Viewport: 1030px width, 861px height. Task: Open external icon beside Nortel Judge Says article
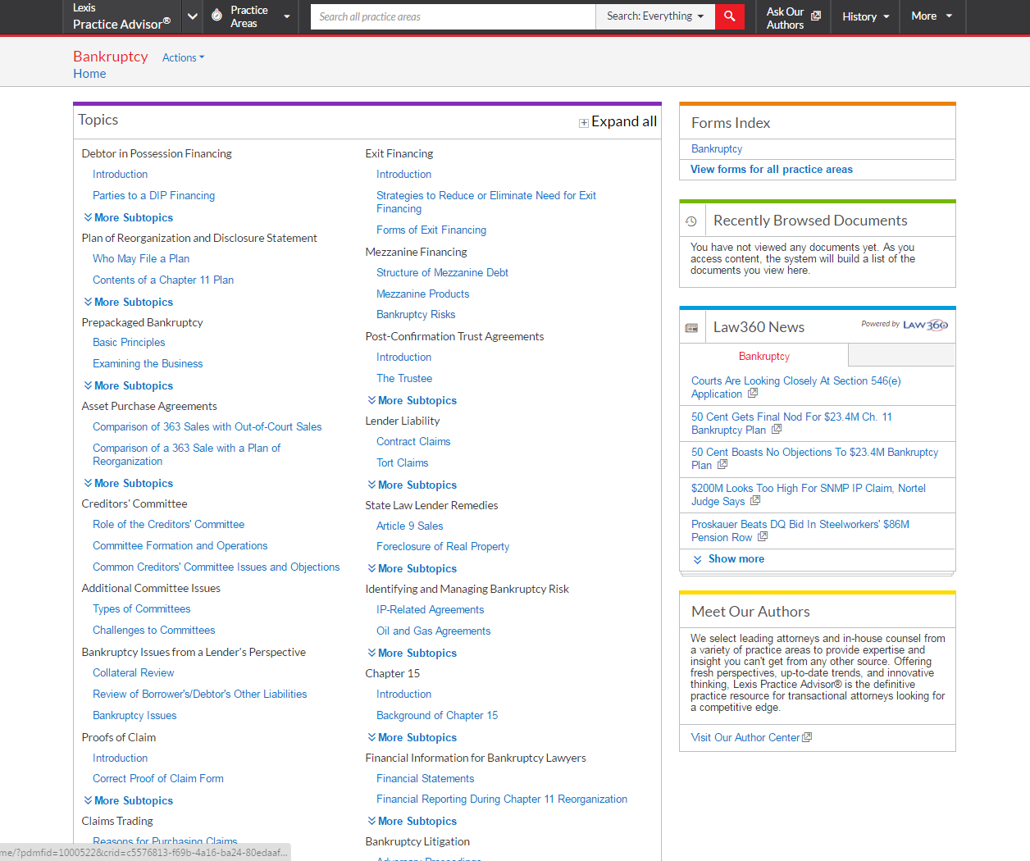pos(755,500)
